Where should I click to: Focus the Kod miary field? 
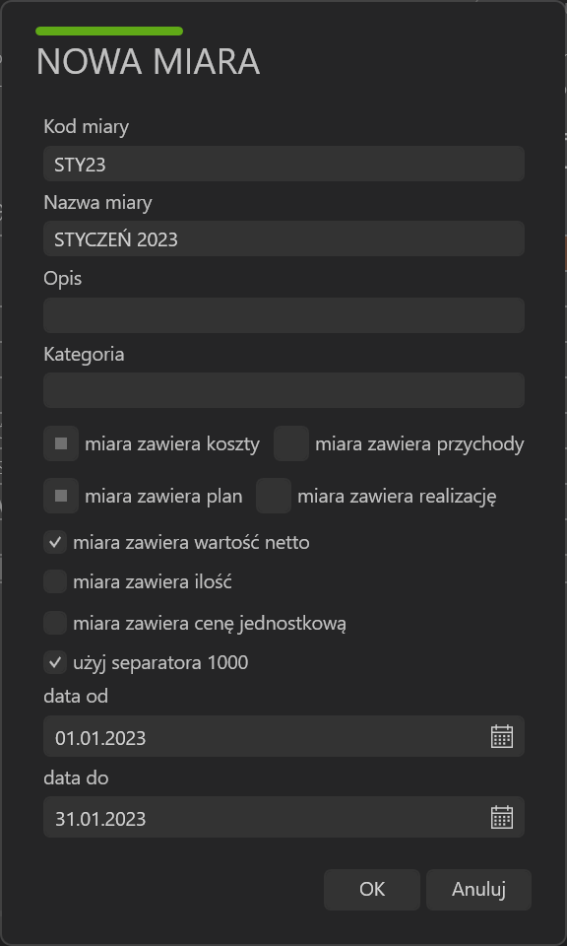coord(283,164)
